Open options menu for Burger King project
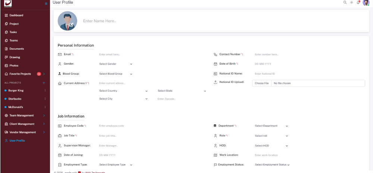Image resolution: width=373 pixels, height=173 pixels. [x=45, y=91]
